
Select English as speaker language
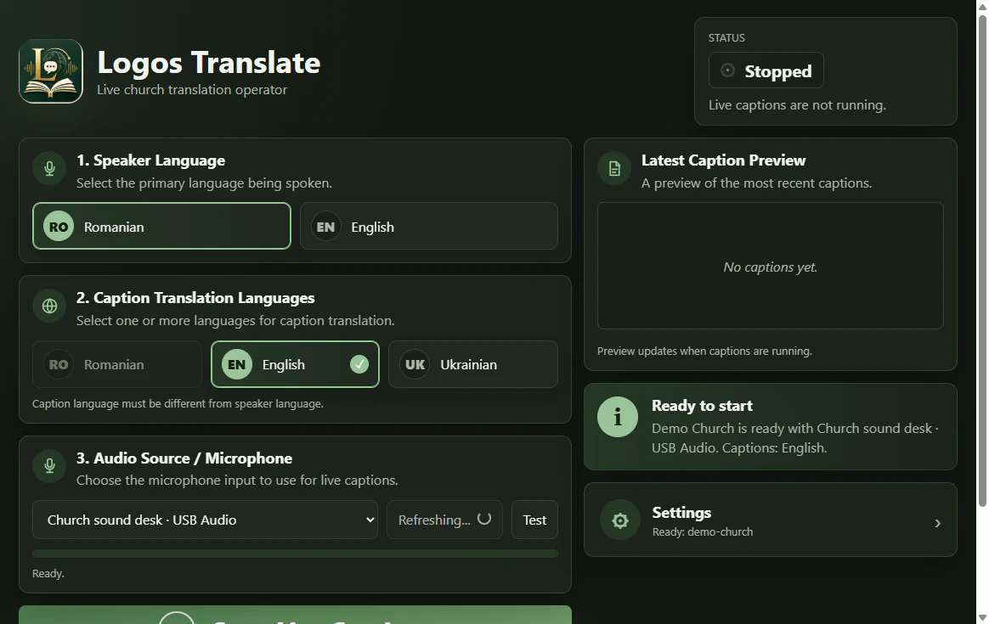coord(429,227)
